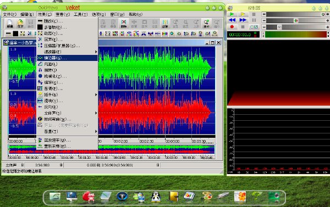Click the blue Fast forward button
The image size is (330, 207).
243,20
